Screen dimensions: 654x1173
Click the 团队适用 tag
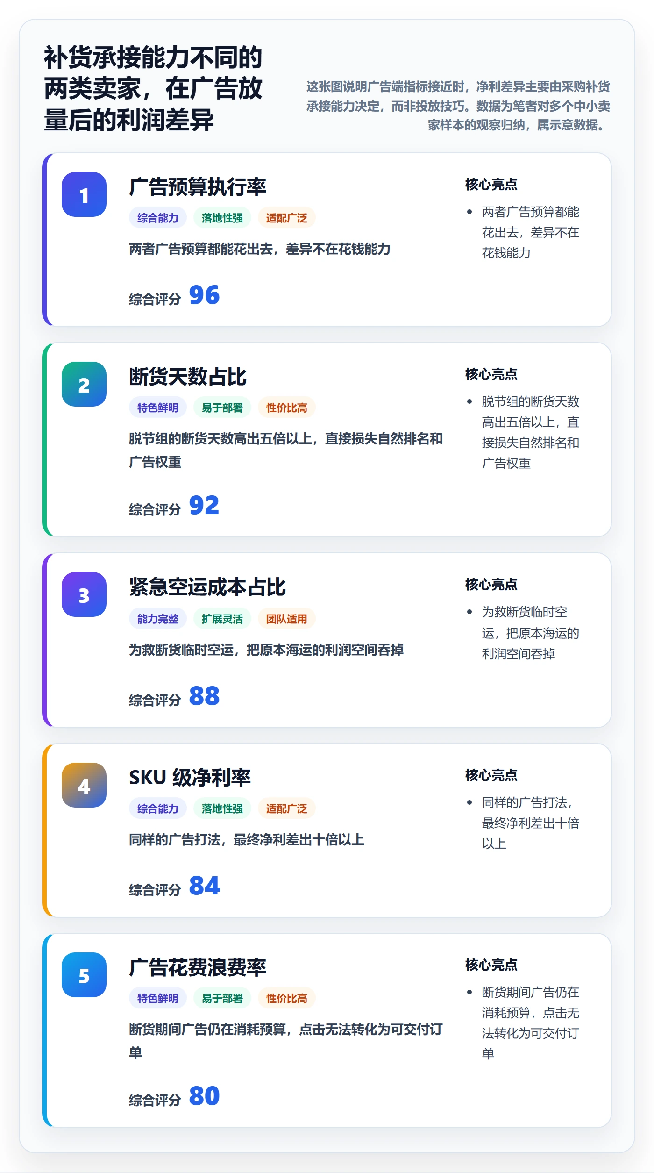[x=287, y=619]
